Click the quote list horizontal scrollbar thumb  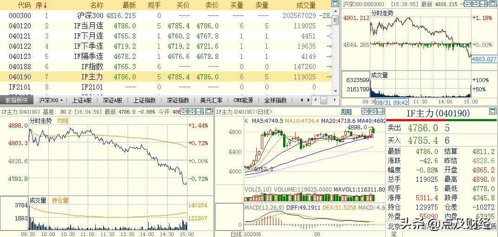point(323,100)
